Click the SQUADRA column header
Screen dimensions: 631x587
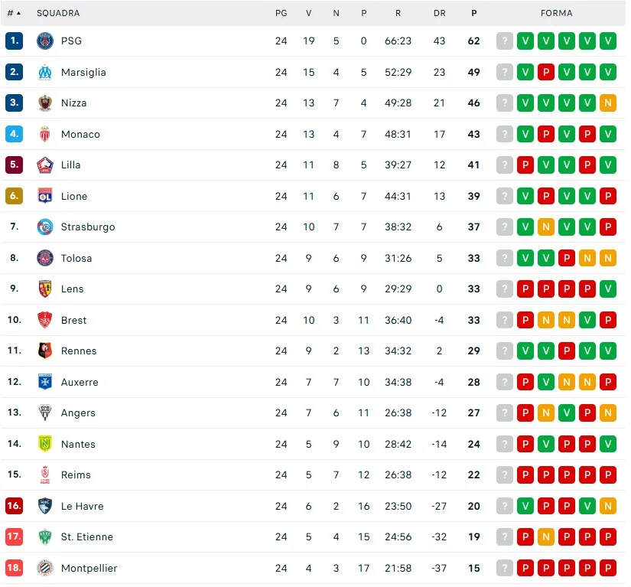58,13
